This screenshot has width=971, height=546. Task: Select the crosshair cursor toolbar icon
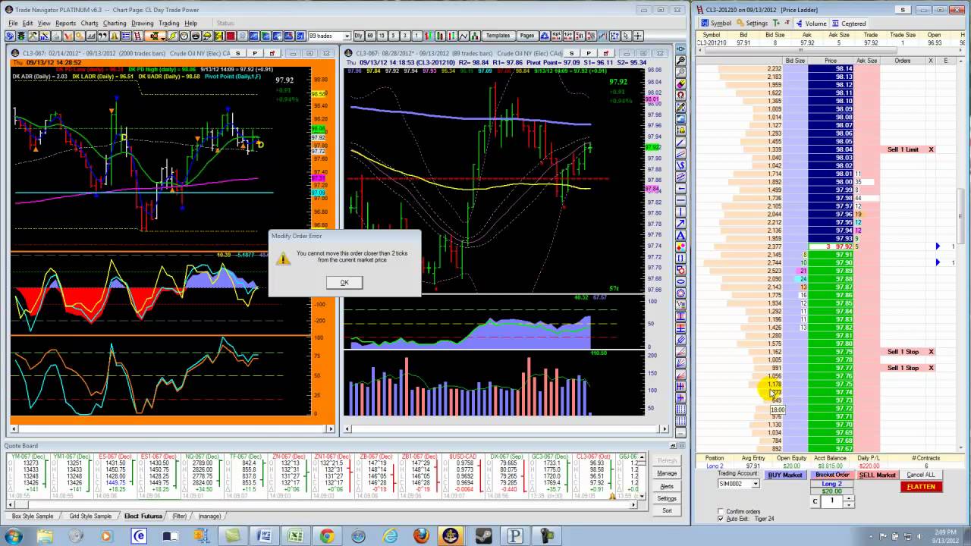point(638,36)
